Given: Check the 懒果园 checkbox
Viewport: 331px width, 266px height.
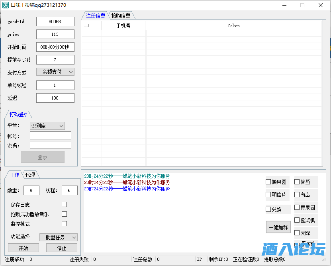Looking at the screenshot, I should click(268, 182).
